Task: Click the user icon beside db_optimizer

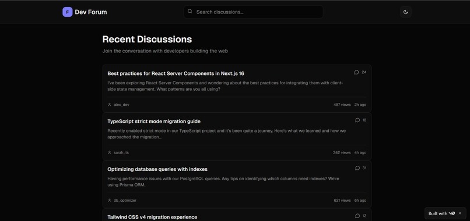Action: (110, 201)
